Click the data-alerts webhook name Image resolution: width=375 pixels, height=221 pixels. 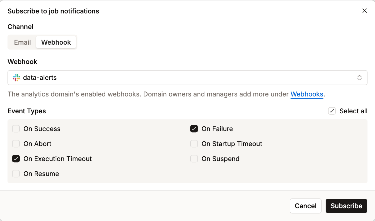point(40,78)
